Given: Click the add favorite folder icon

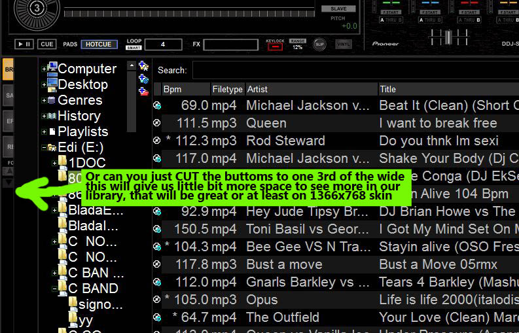Looking at the screenshot, I should point(143,65).
